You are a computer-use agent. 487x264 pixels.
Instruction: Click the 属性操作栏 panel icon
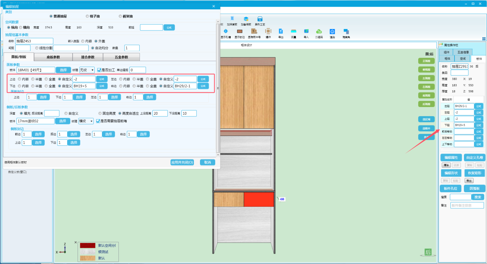click(441, 45)
